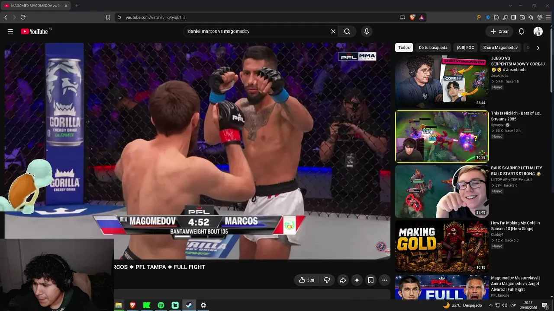Open BAUS SKARNER LETHALITY video title
Viewport: 554px width, 311px height.
516,171
